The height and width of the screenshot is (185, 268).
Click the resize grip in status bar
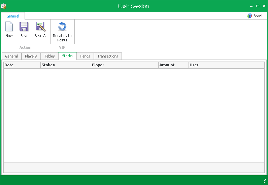coord(265,181)
